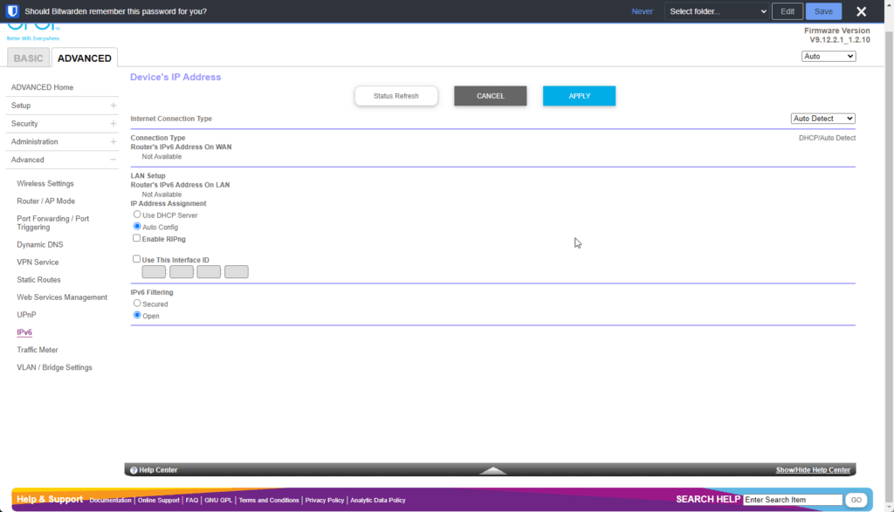Open the Auto language dropdown

[x=828, y=57]
